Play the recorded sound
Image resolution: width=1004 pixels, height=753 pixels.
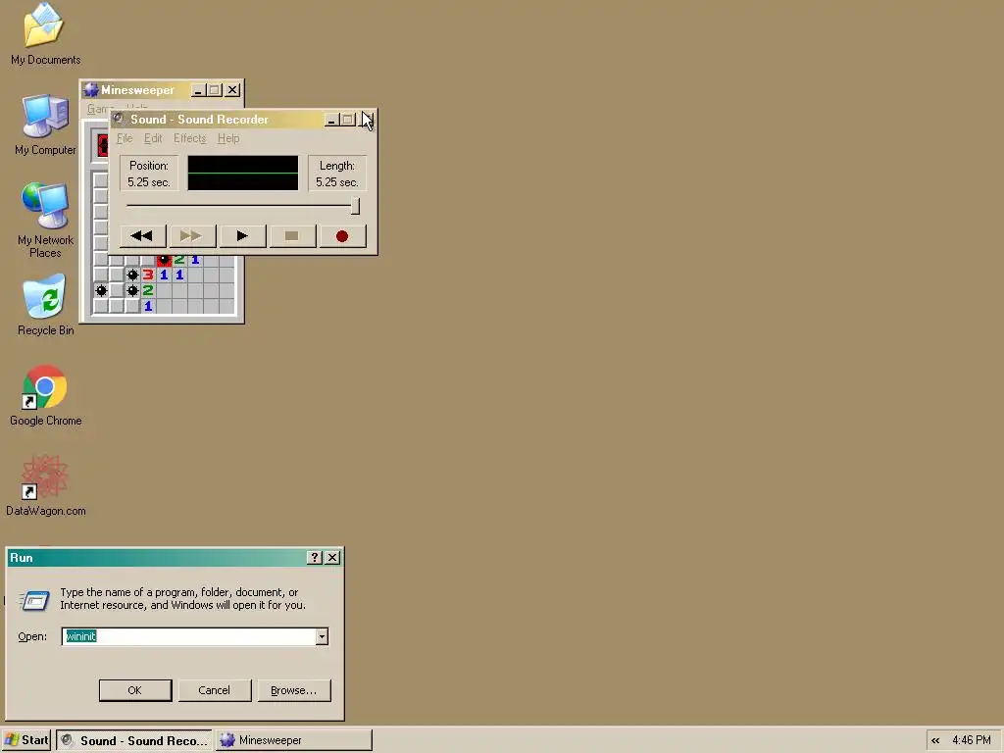(242, 236)
